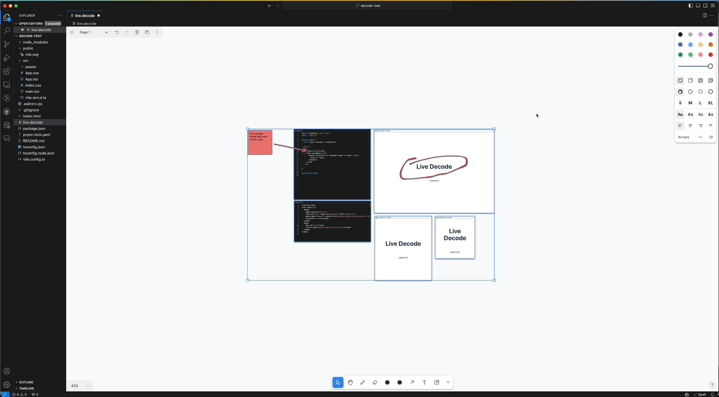
Task: Select the pointer Select tool
Action: click(x=338, y=382)
